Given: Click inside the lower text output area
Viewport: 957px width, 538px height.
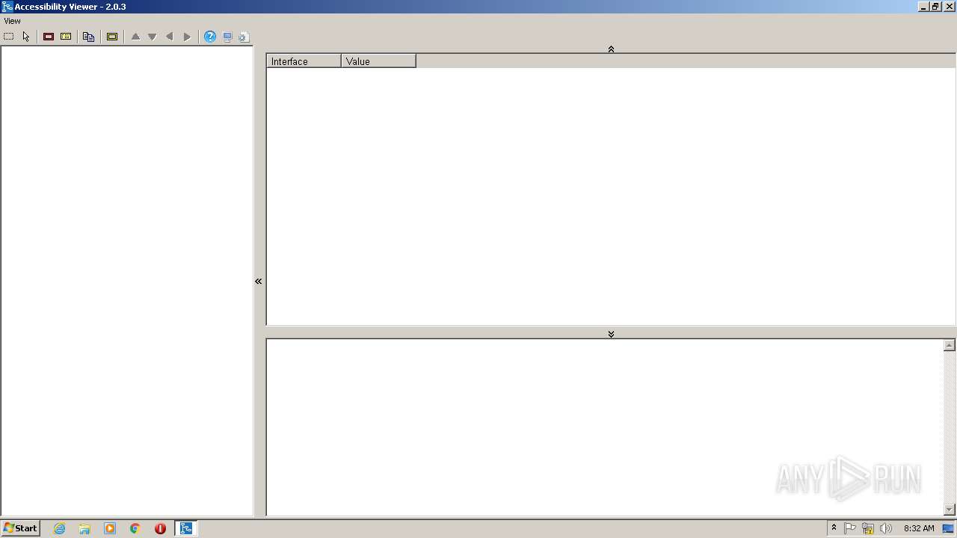Looking at the screenshot, I should point(605,427).
